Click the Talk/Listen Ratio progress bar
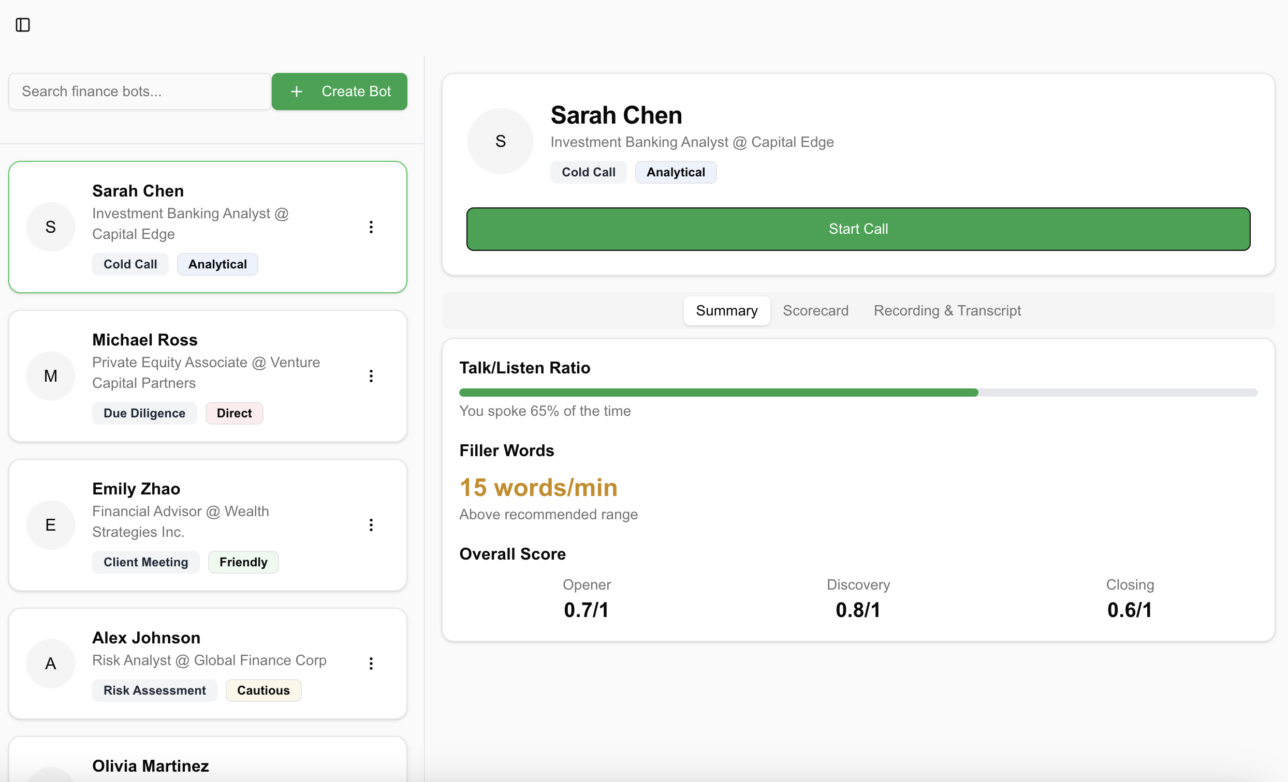The image size is (1288, 782). (x=858, y=393)
